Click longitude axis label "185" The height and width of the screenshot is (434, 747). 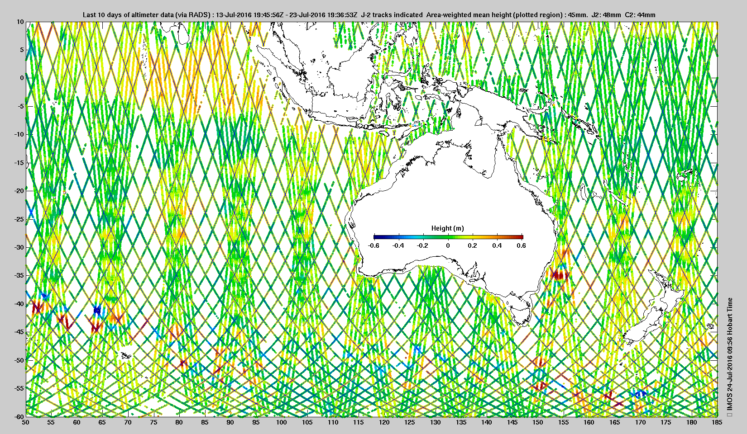tap(717, 422)
